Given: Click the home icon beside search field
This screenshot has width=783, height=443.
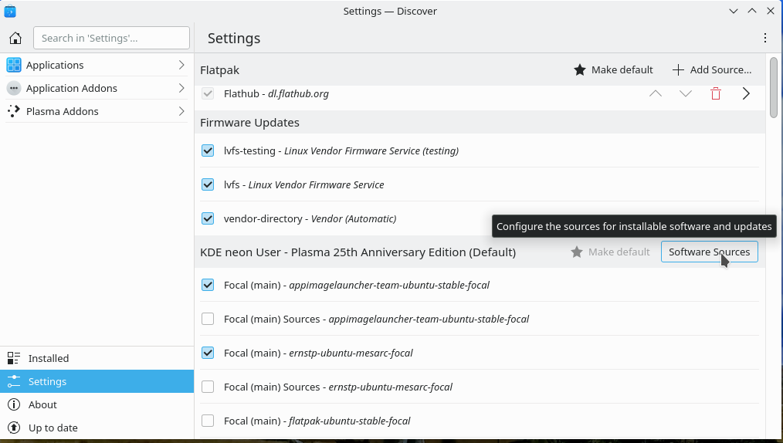Looking at the screenshot, I should tap(15, 38).
